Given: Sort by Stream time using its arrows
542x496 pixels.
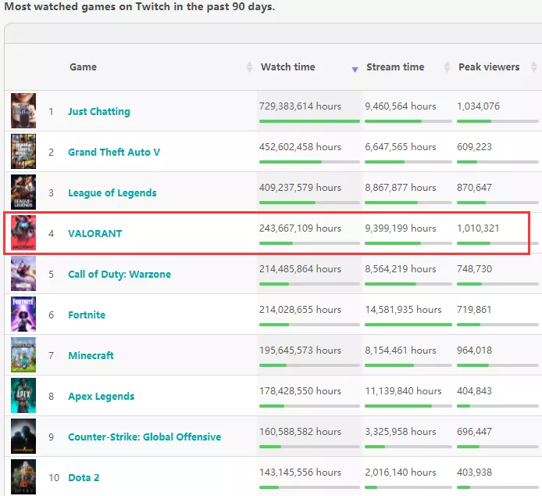Looking at the screenshot, I should 447,66.
